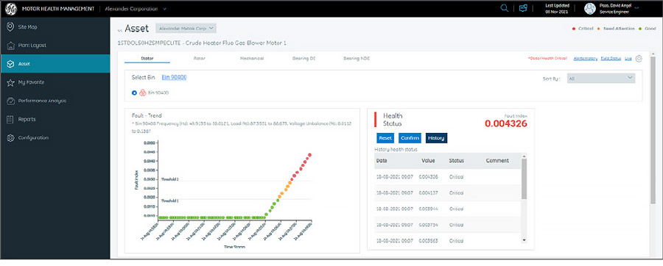Click the GE logo in the header

10,9
